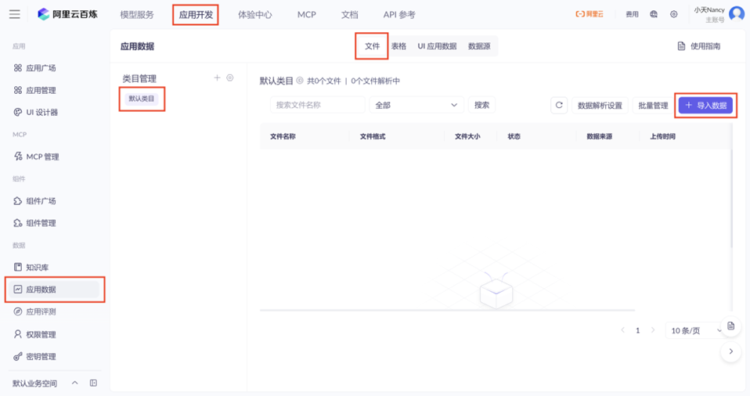Open the 阿里云 orange logo link
This screenshot has height=396, width=750.
click(590, 14)
